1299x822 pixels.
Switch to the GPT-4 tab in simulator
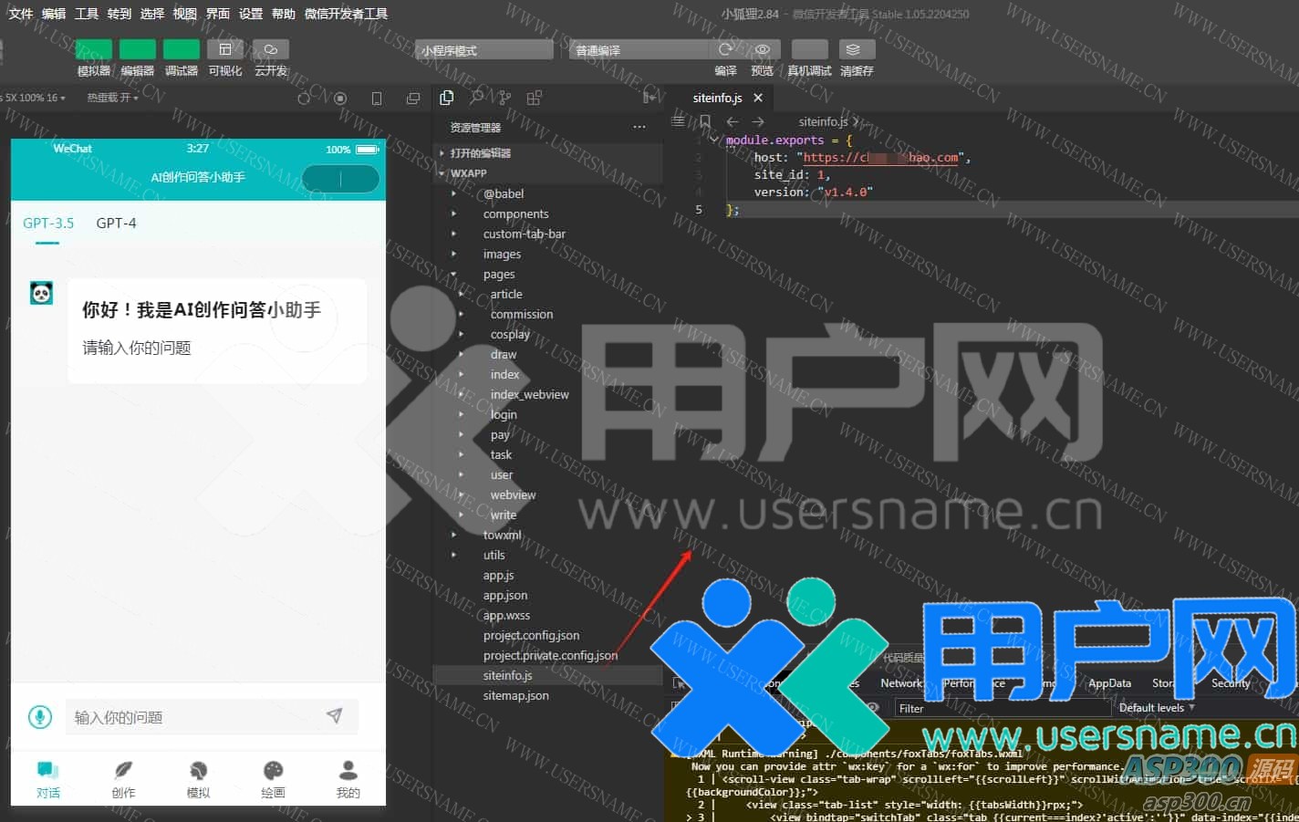(116, 223)
